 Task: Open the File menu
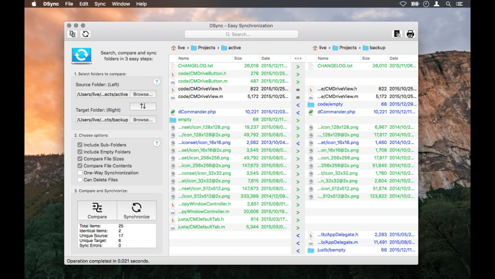pyautogui.click(x=69, y=4)
